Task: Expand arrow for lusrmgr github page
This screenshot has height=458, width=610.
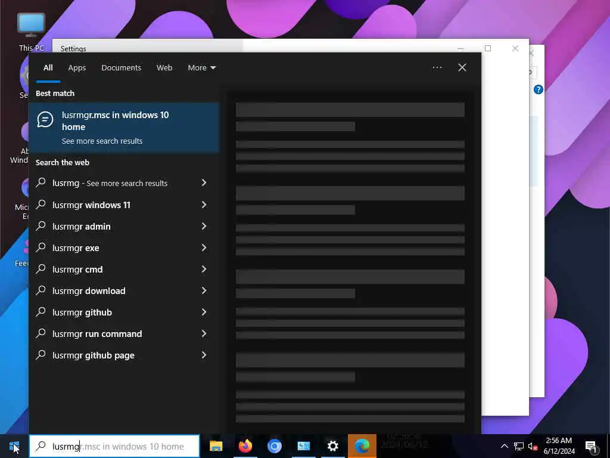Action: coord(204,355)
